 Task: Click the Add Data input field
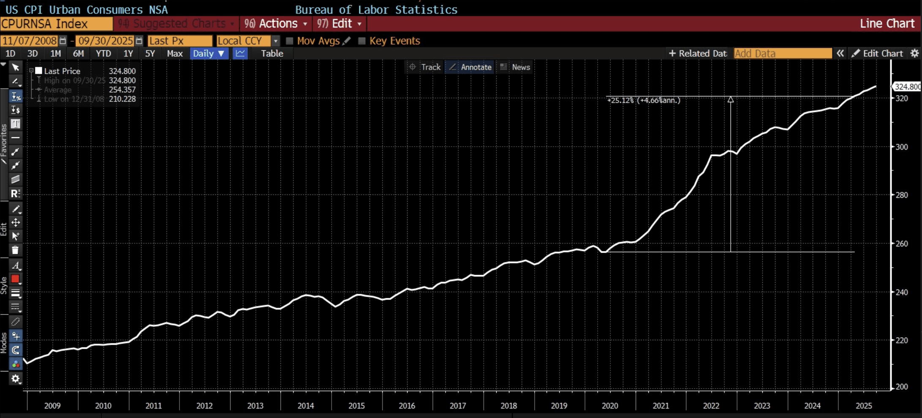tap(782, 53)
